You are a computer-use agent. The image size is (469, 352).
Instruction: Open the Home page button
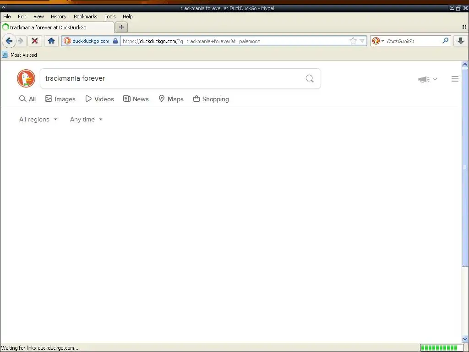(51, 41)
